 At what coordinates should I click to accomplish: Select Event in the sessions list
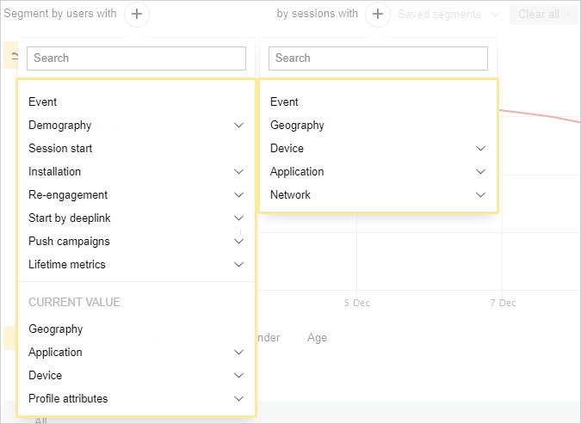[284, 102]
